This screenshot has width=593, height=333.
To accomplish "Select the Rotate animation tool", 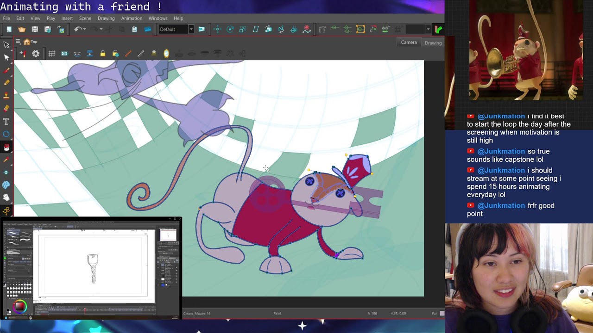I will click(230, 29).
